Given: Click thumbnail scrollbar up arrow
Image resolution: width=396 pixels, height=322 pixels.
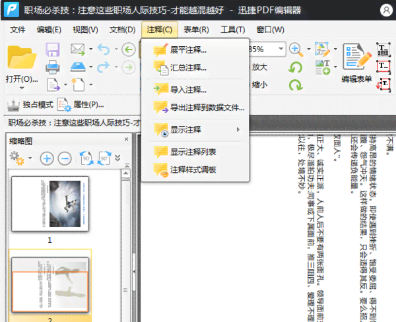Looking at the screenshot, I should pyautogui.click(x=126, y=174).
